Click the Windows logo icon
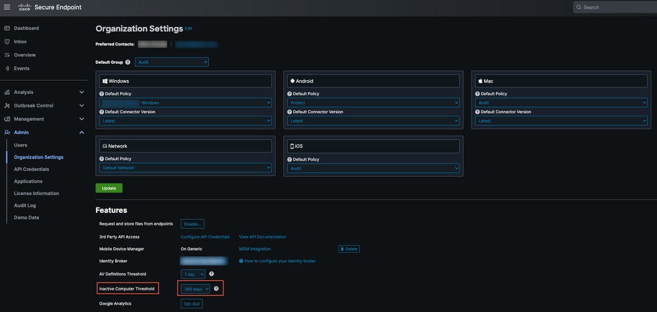Image resolution: width=657 pixels, height=312 pixels. click(105, 81)
